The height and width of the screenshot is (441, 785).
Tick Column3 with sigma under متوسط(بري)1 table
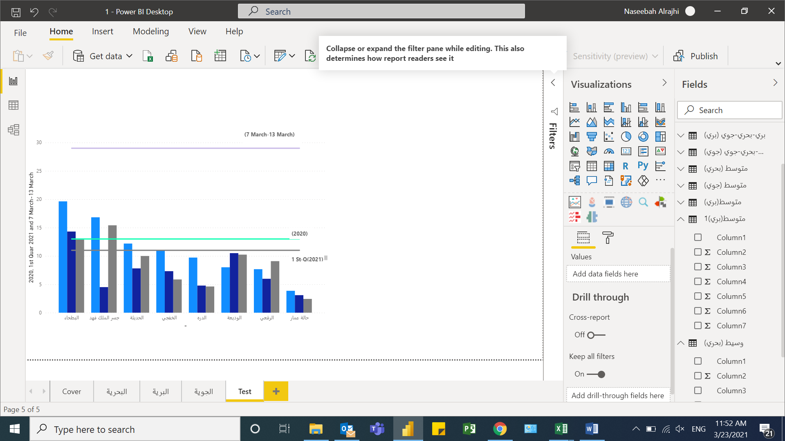[x=698, y=267]
